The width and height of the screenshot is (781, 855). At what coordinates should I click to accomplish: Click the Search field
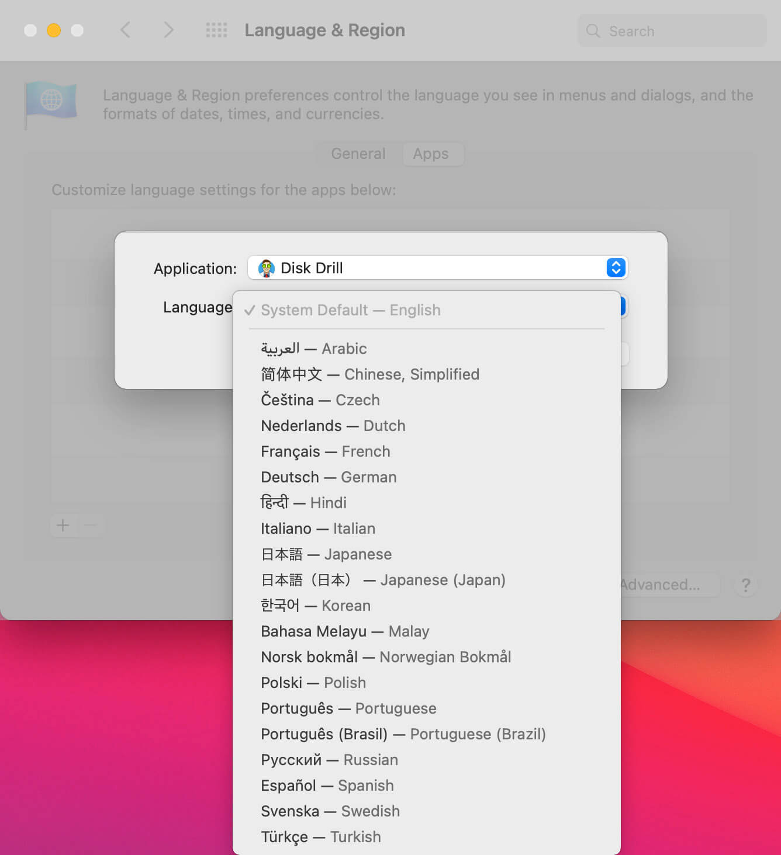pos(672,31)
